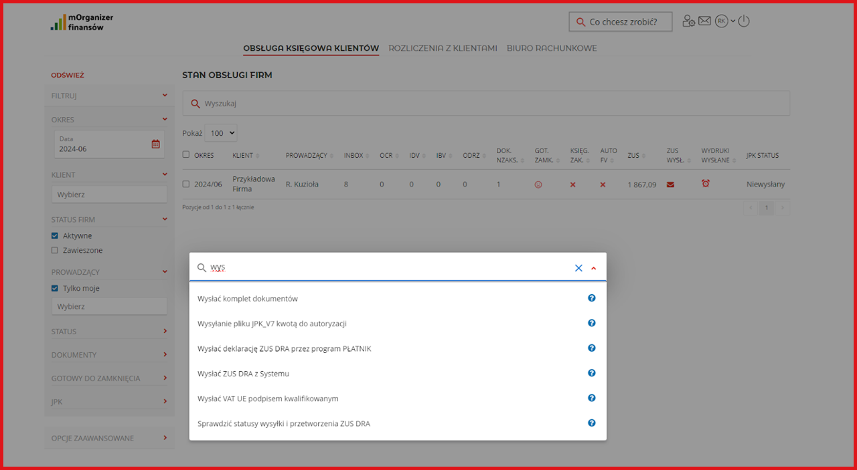This screenshot has width=857, height=470.
Task: Open help for 'Wysłać deklarację ZUS DRA przez program PŁATNIK'
Action: (592, 348)
